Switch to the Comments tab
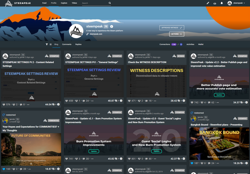Viewport: 250px width, 174px height. tap(67, 44)
